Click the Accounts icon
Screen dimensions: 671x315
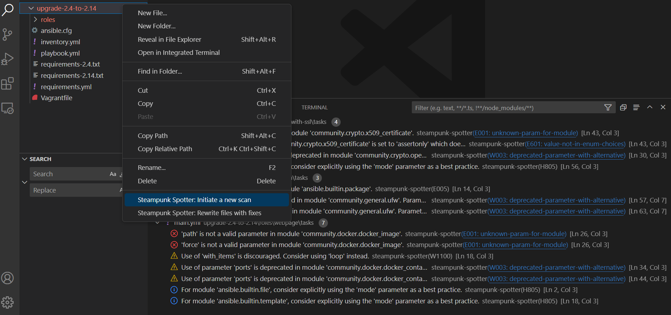7,278
